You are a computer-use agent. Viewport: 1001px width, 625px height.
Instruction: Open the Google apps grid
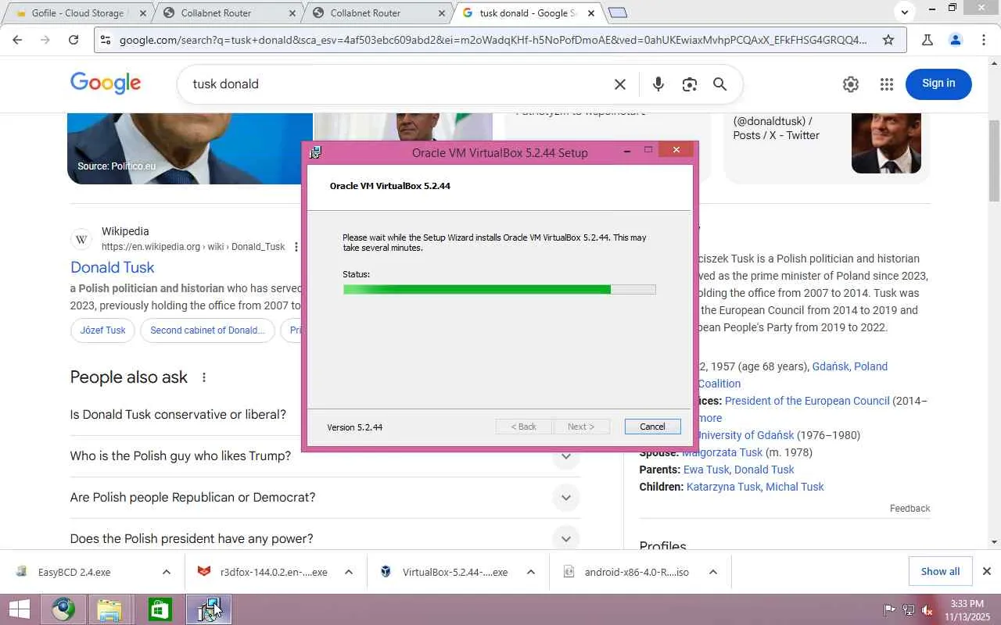[886, 84]
